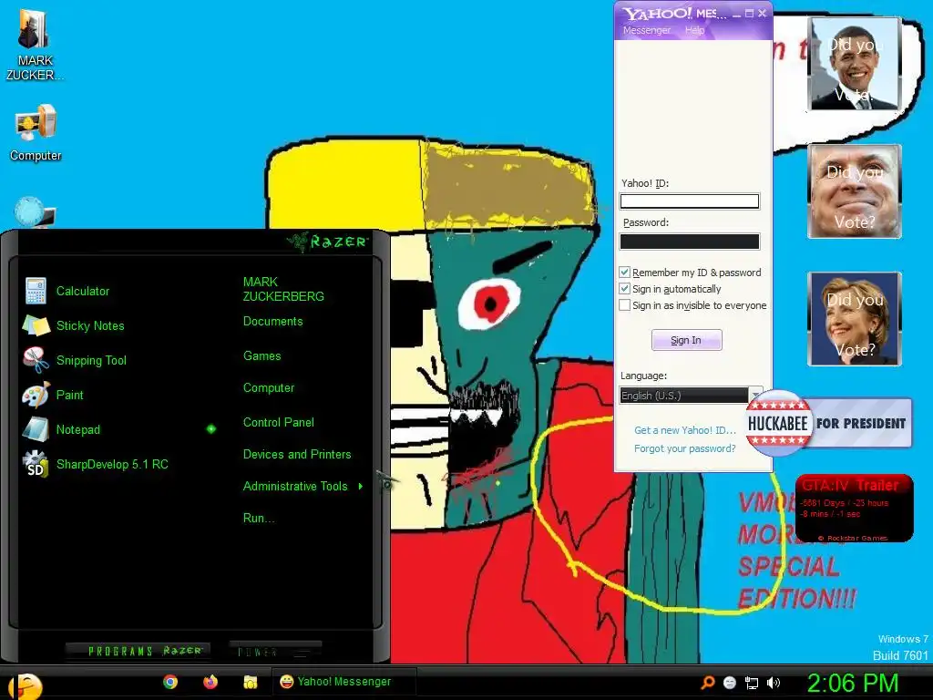The height and width of the screenshot is (700, 933).
Task: Click the Razer logo in start menu
Action: [327, 242]
